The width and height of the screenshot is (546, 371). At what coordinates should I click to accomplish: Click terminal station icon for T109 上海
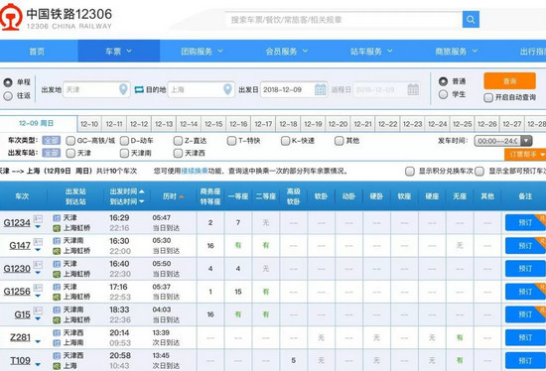pos(57,366)
